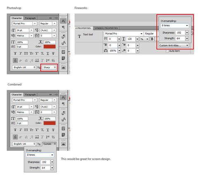
Task: Switch to the Symbol Properties tab
Action: pos(106,28)
